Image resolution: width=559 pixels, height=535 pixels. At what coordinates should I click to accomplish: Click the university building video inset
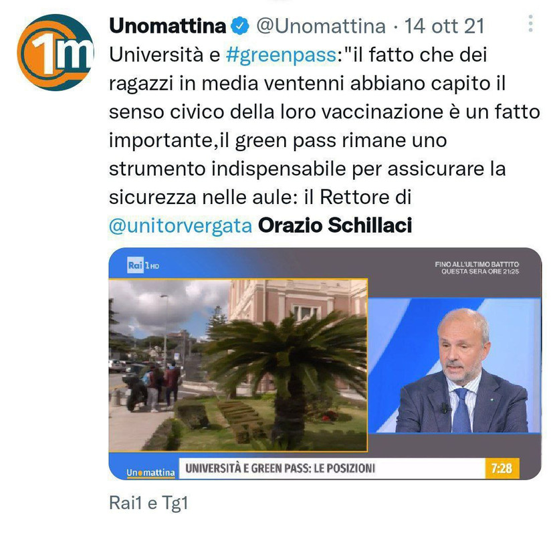point(238,365)
